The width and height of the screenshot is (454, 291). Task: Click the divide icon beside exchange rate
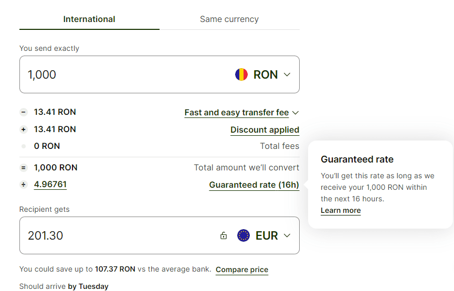click(23, 185)
